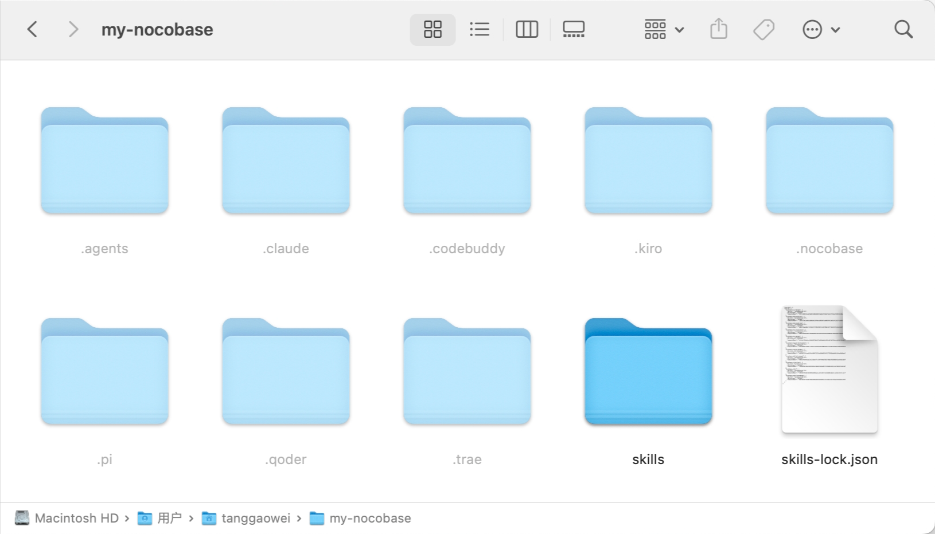Select the .codebuddy folder icon
935x534 pixels.
(467, 162)
